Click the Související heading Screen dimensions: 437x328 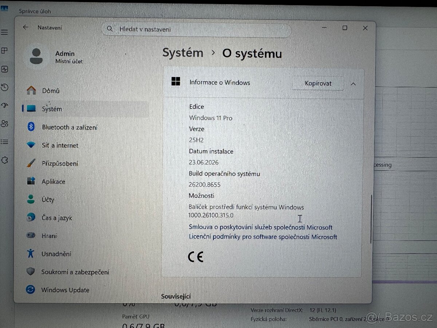point(176,297)
